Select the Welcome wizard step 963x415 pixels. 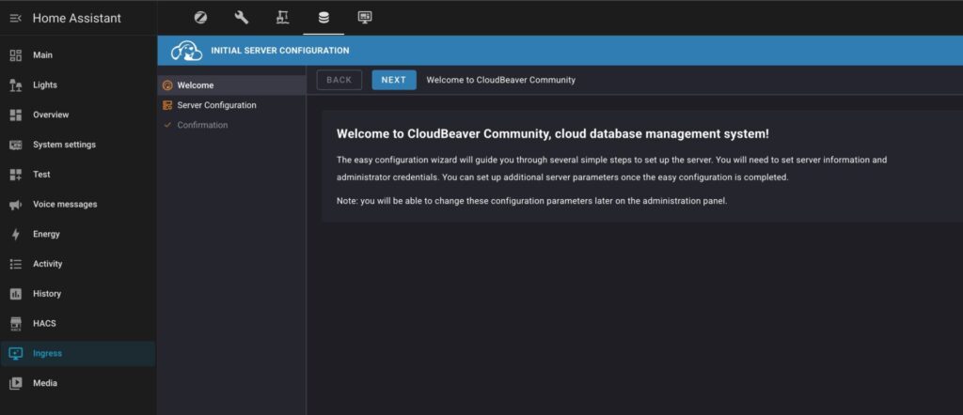tap(196, 85)
